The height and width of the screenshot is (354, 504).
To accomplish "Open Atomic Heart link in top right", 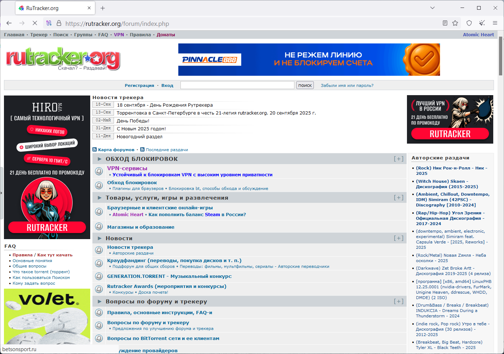I will [x=478, y=35].
